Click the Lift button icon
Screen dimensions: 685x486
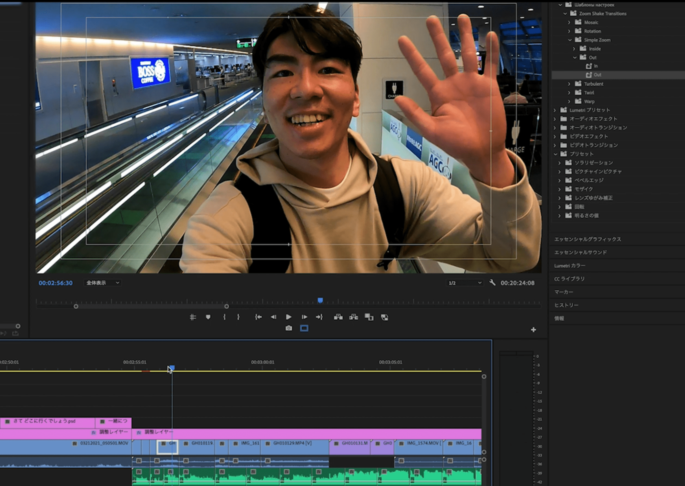tap(338, 317)
